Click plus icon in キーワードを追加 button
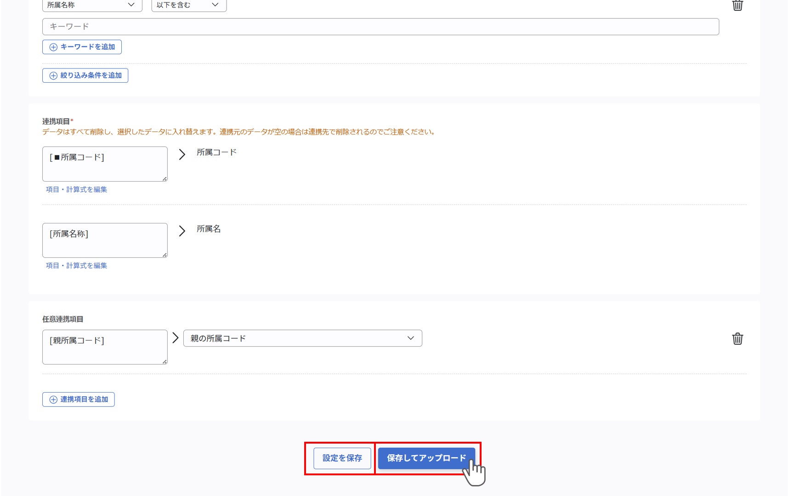This screenshot has height=496, width=788. click(x=53, y=47)
